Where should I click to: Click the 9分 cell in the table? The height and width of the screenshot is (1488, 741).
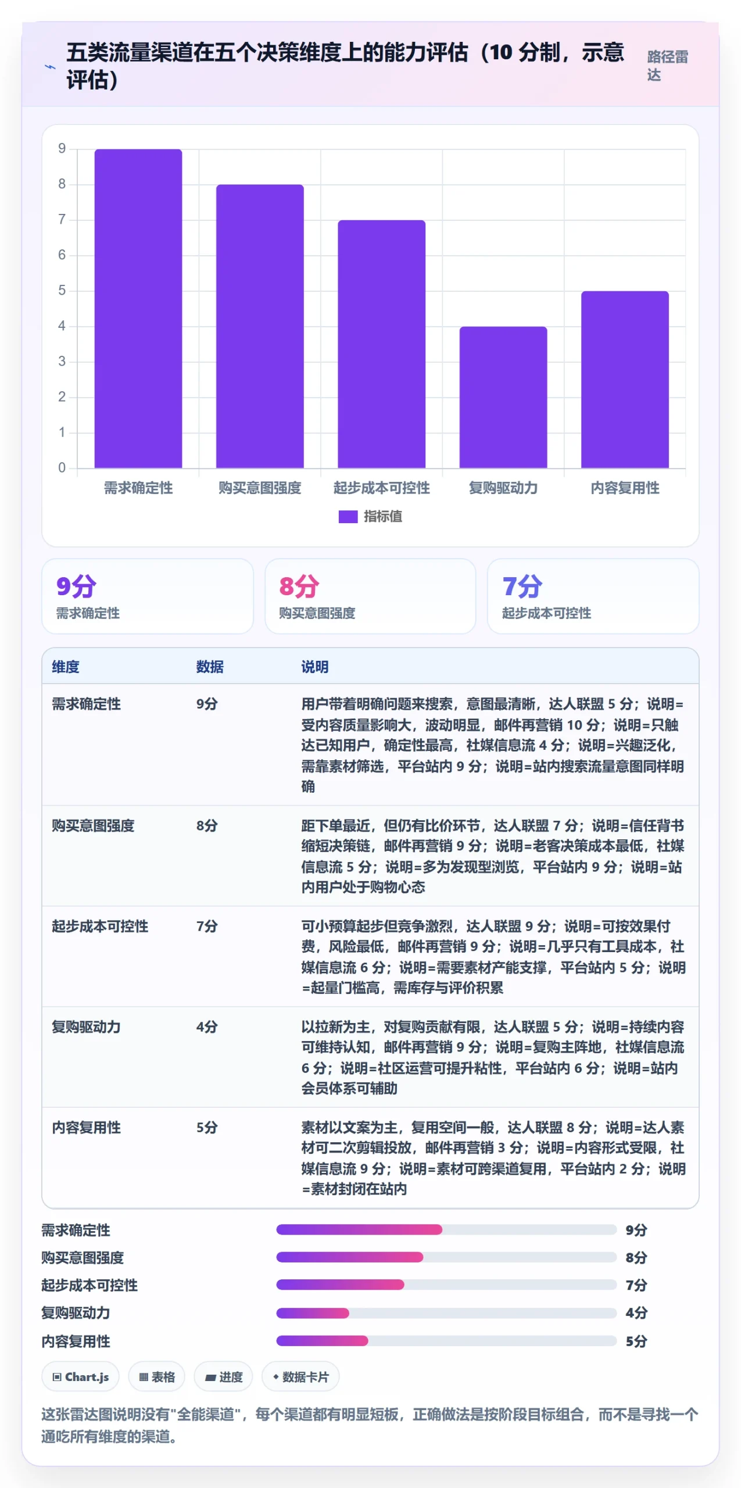(207, 704)
